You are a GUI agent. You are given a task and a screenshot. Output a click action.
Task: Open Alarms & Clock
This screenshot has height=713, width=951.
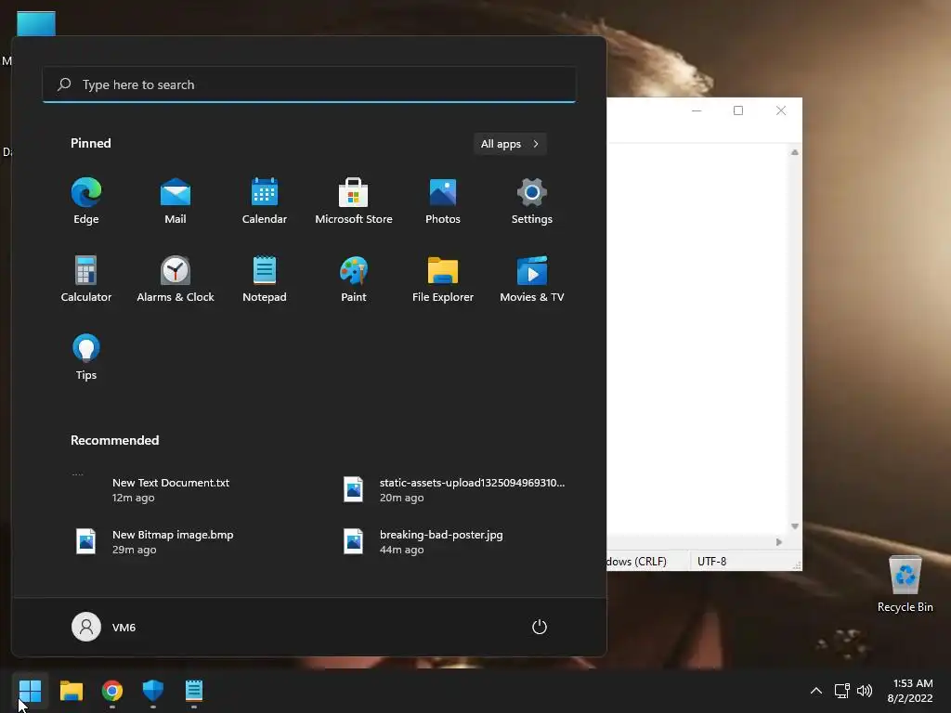176,279
